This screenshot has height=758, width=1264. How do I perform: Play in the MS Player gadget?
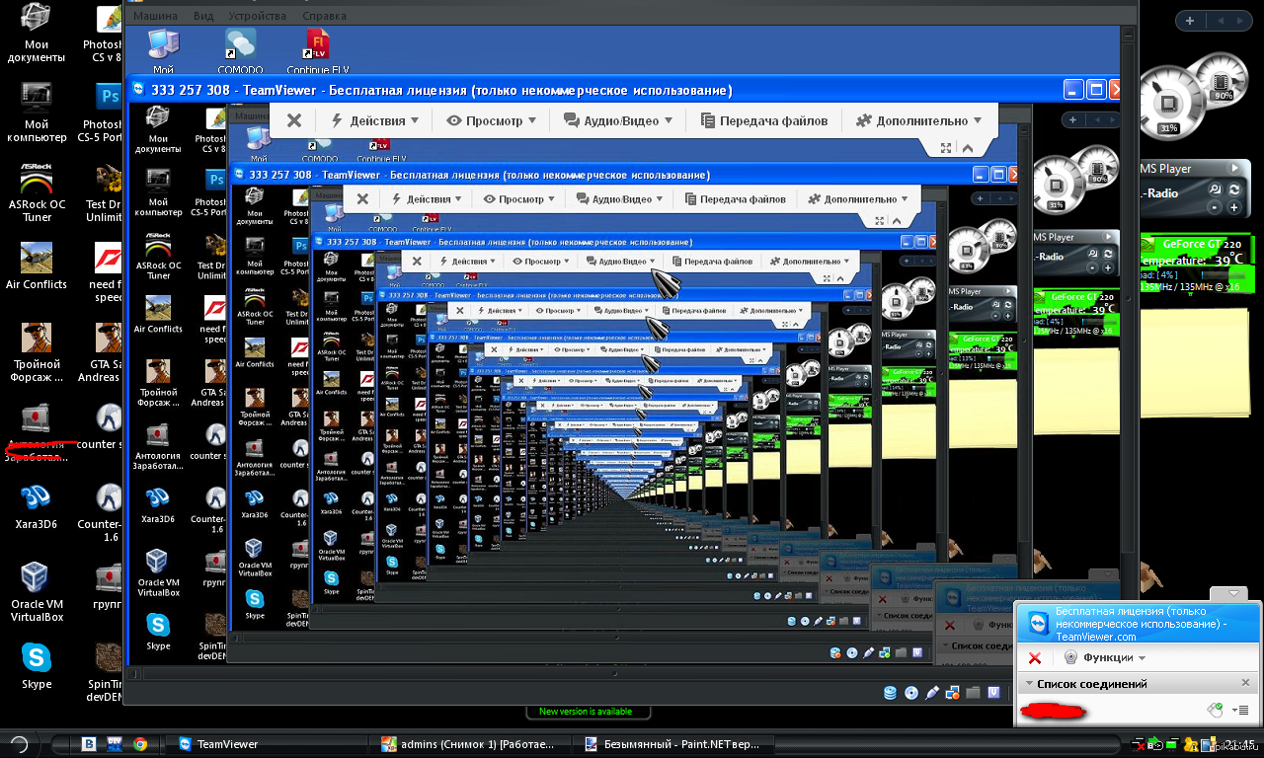point(1234,170)
